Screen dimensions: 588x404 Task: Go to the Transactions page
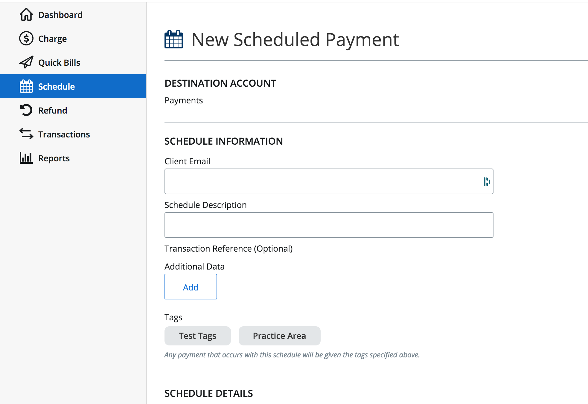64,134
